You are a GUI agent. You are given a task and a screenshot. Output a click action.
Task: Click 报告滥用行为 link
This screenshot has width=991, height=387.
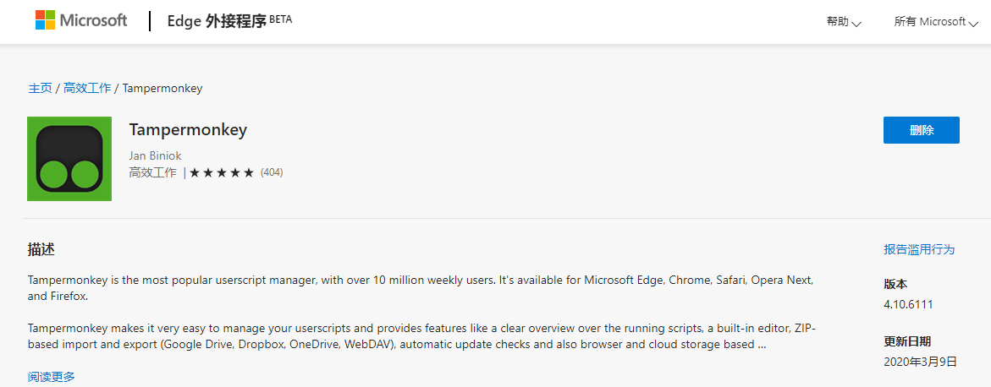coord(919,249)
